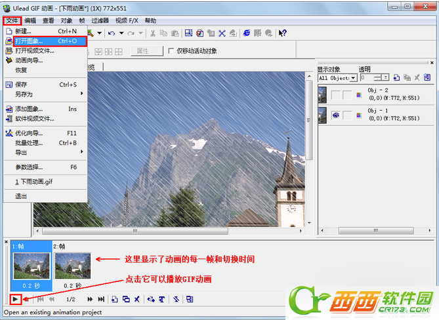
Task: Jump to the last frame
Action: point(101,299)
